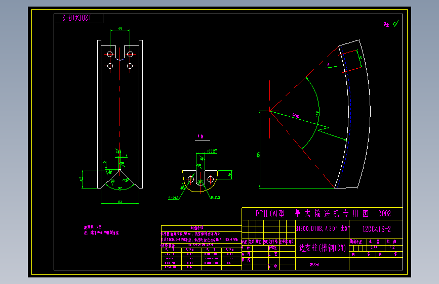439x284 pixels.
Task: Click the title text 'DTII(A)型 带式输送机专用图-2002'
Action: pos(323,214)
